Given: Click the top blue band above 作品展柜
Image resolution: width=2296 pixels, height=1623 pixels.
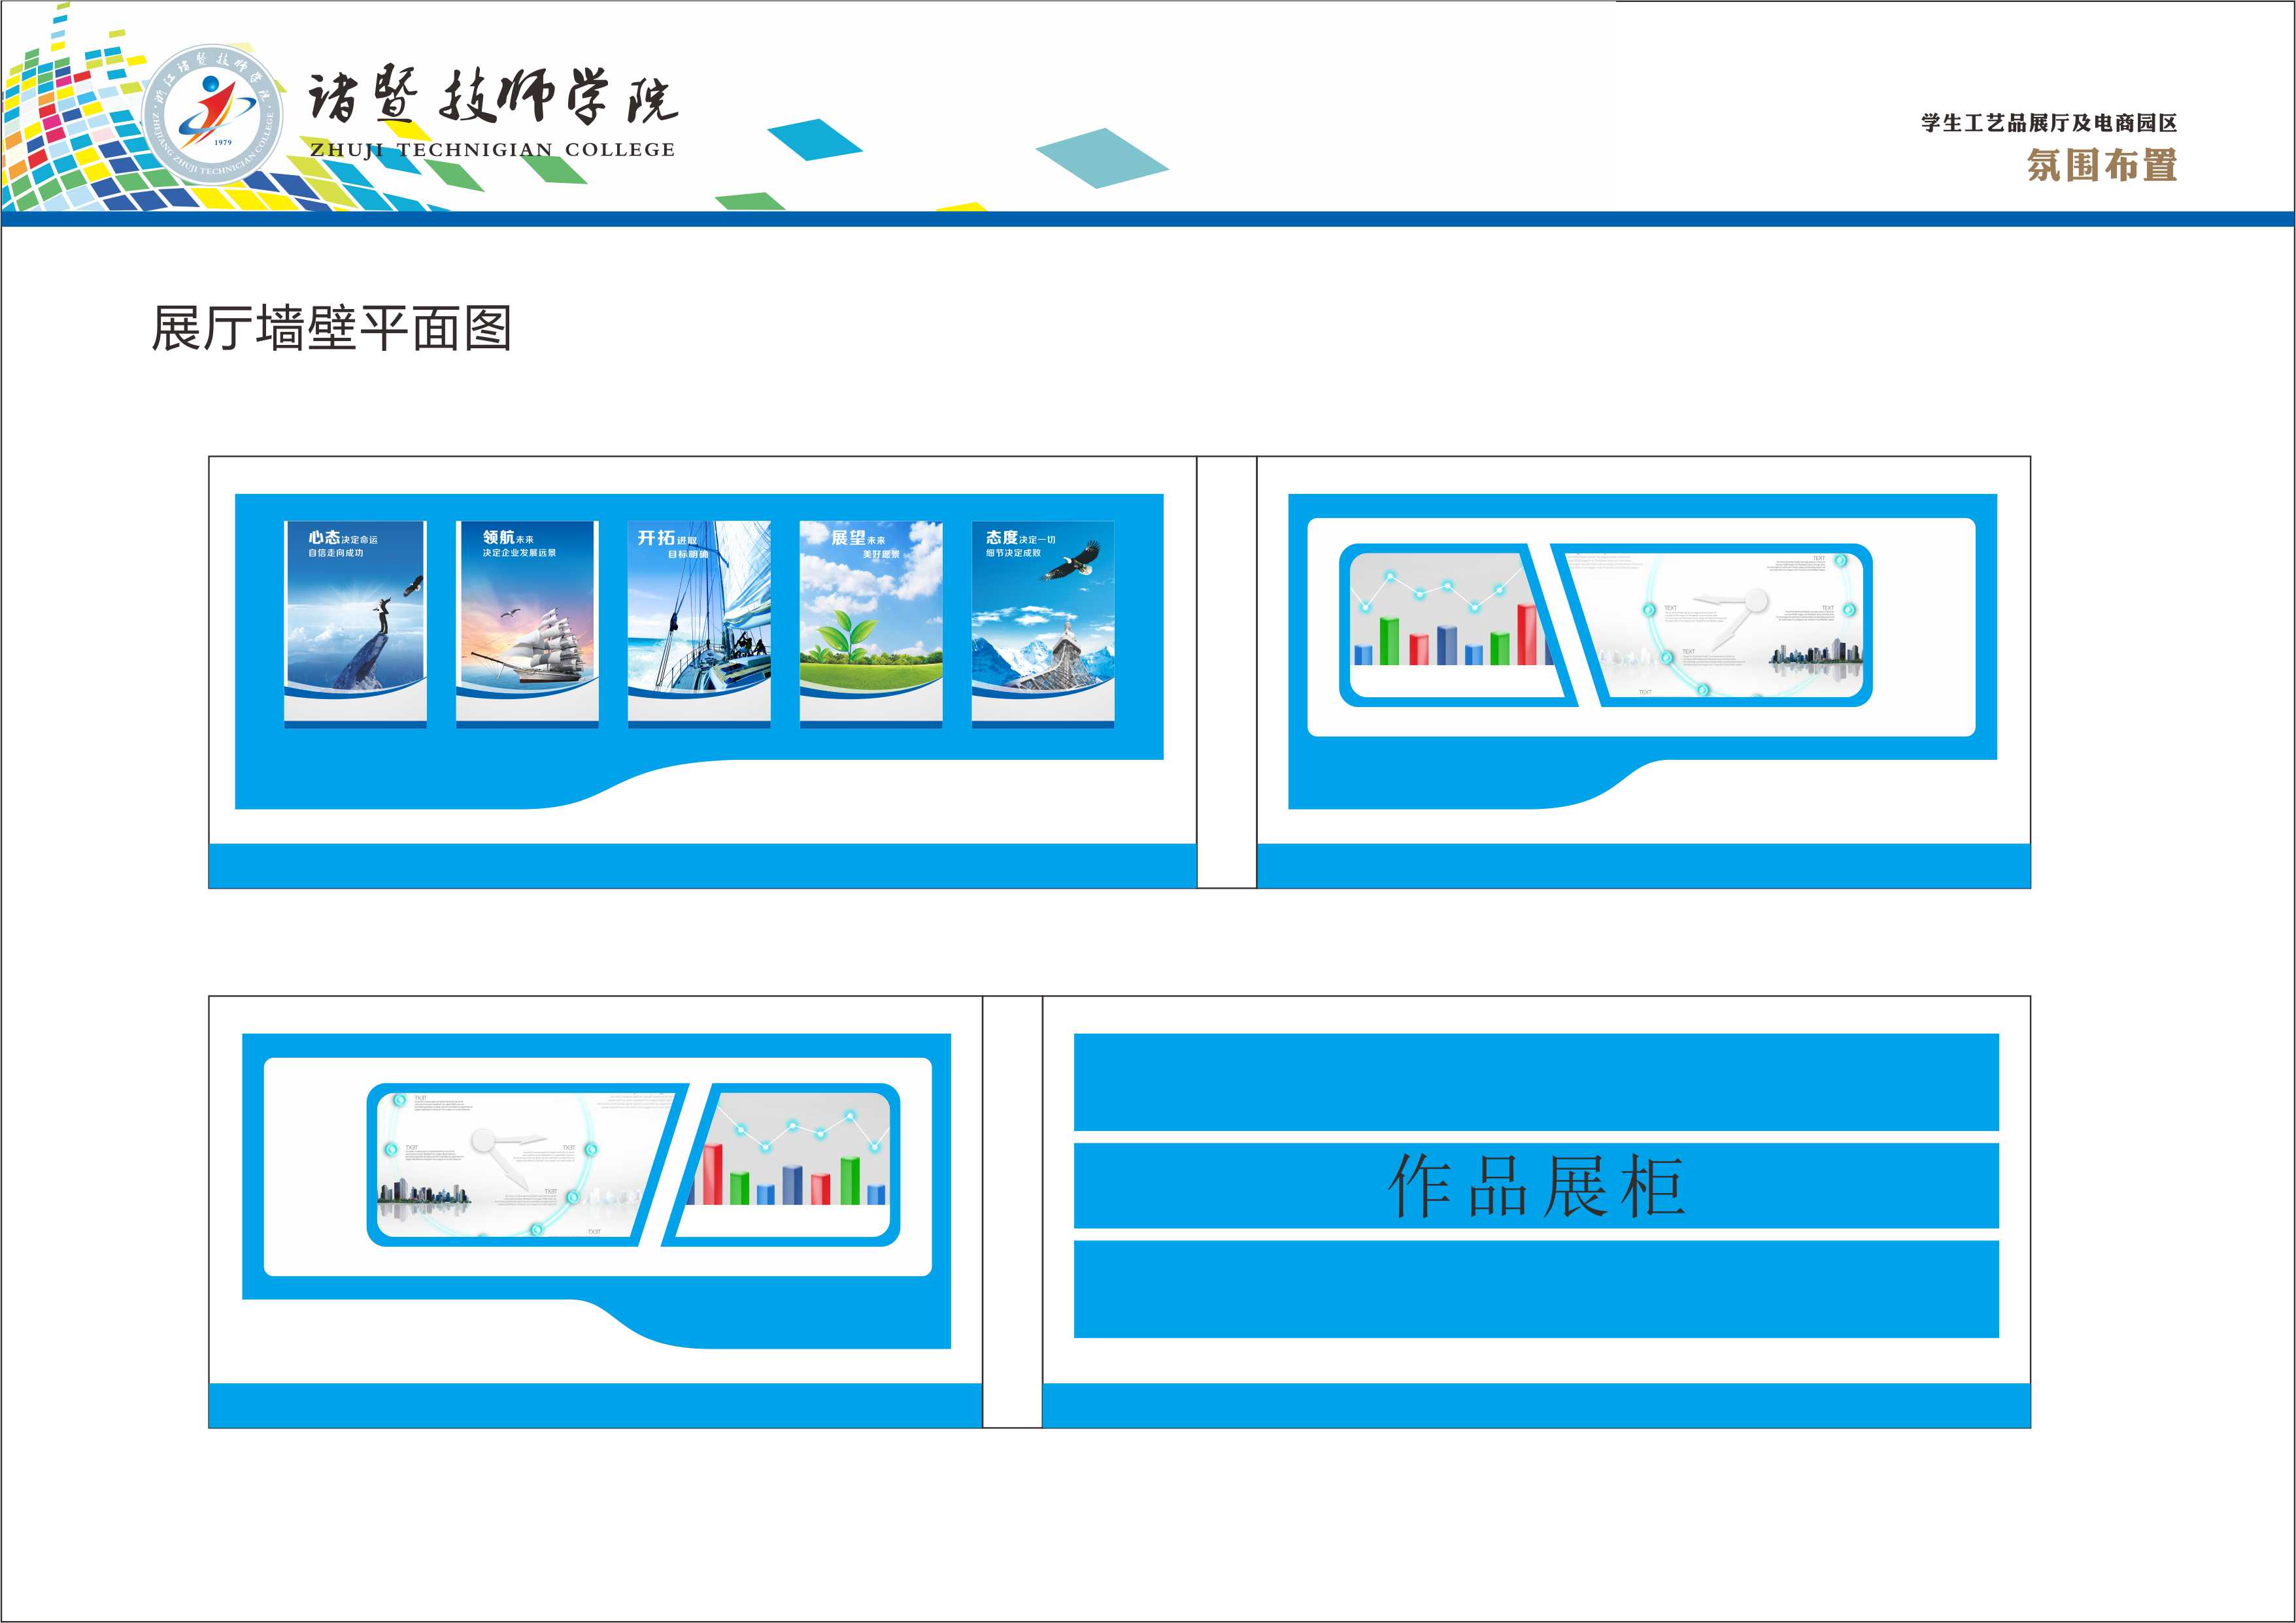Looking at the screenshot, I should coord(1536,1081).
